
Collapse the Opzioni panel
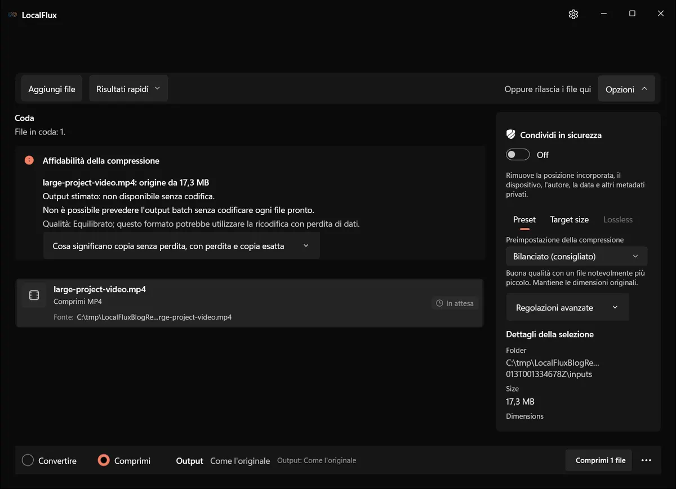coord(626,89)
